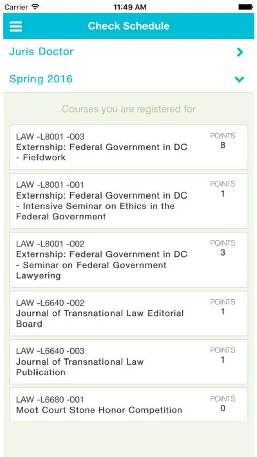Tap the 8 points value for Fieldwork
The image size is (257, 457).
click(223, 145)
